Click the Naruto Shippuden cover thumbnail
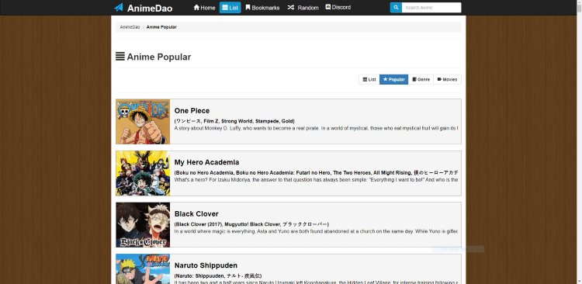Screen dimensions: 582x284 pyautogui.click(x=143, y=268)
